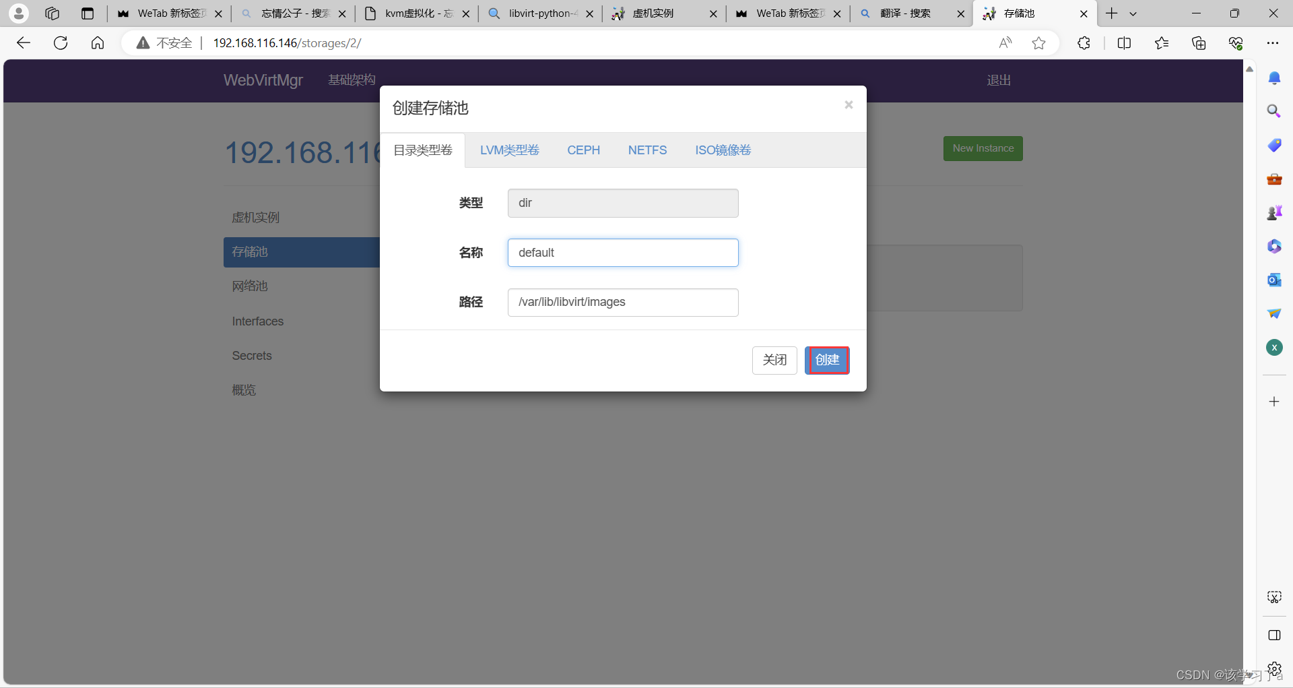This screenshot has height=688, width=1293.
Task: Open the browser settings and more menu
Action: pyautogui.click(x=1272, y=43)
